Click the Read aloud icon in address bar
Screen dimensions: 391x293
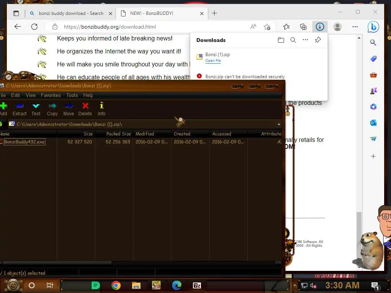click(253, 27)
